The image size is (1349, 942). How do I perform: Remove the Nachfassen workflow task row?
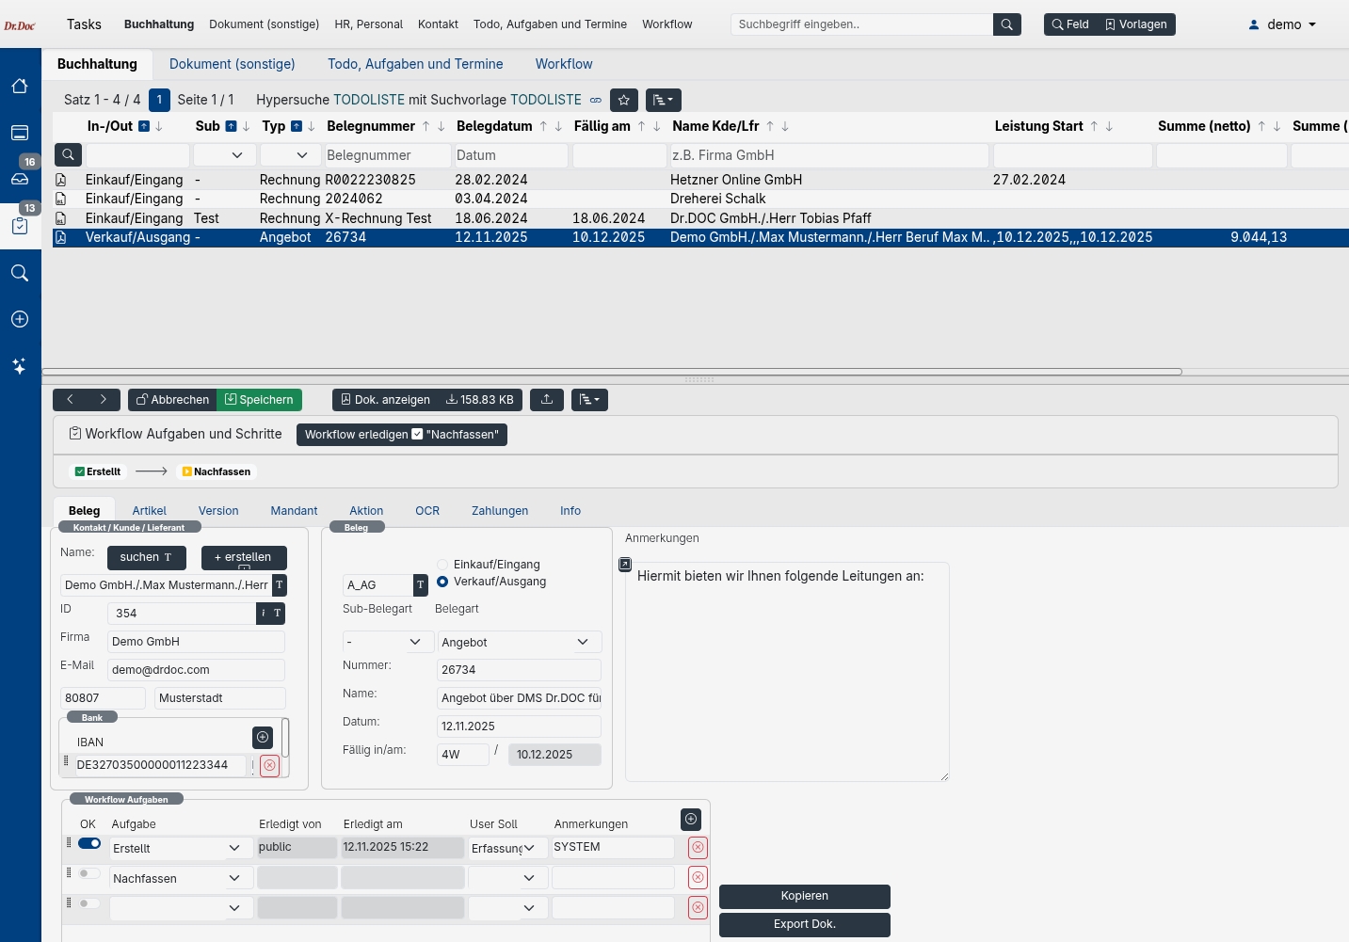pos(698,877)
